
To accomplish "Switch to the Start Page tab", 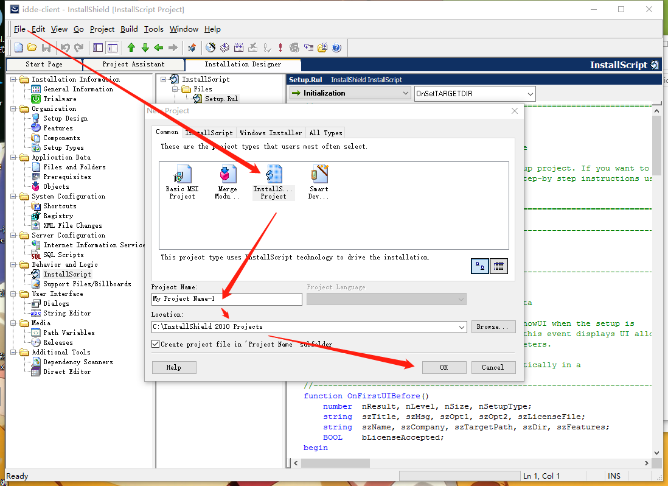I will pos(44,65).
